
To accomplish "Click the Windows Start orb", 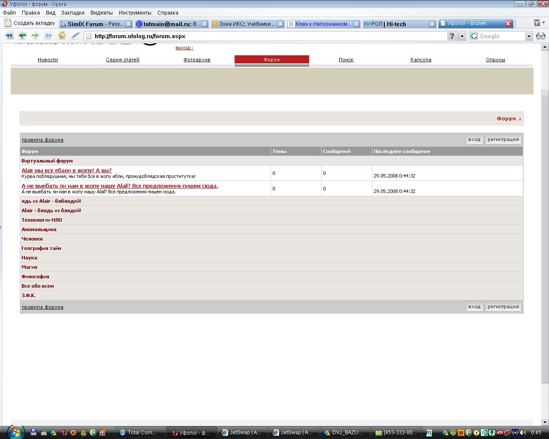I will pos(16,431).
